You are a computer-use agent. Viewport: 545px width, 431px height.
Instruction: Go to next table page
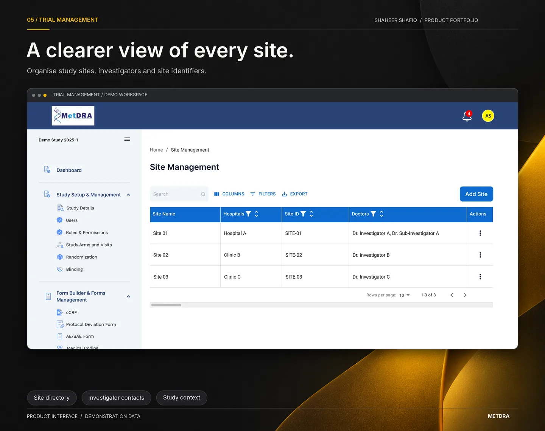point(465,295)
